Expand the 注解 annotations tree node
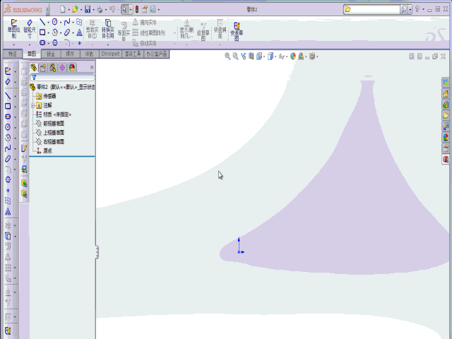Viewport: 452px width, 339px height. 33,105
